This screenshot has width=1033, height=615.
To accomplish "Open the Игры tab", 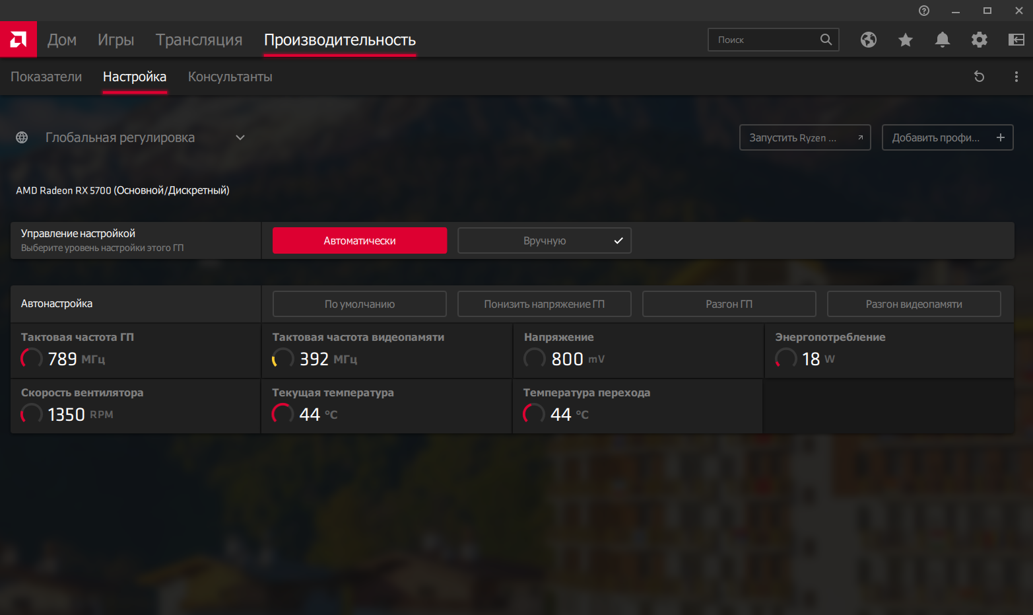I will pyautogui.click(x=116, y=40).
